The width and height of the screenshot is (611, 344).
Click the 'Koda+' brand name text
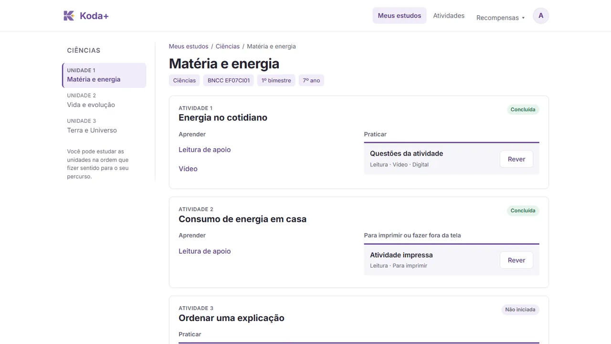94,16
